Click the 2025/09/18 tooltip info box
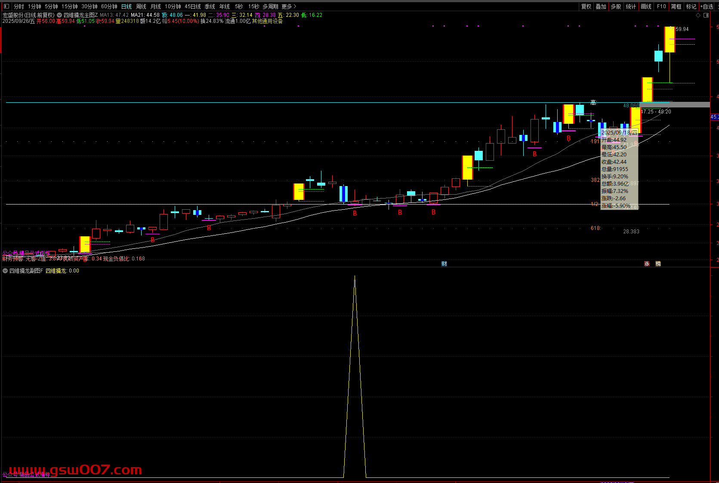Screen dimensions: 719x483 [x=619, y=169]
